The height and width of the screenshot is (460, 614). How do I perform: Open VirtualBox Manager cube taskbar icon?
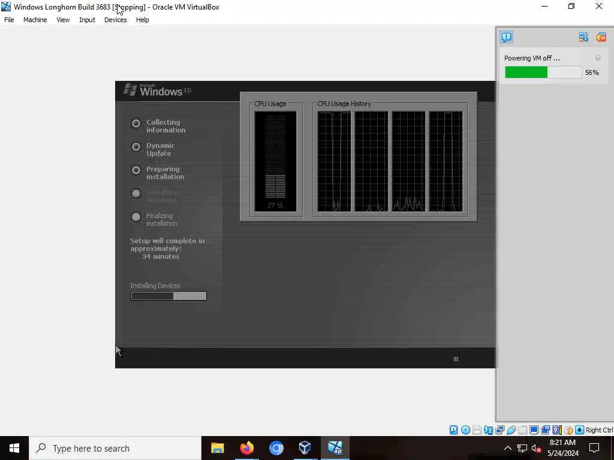point(305,448)
